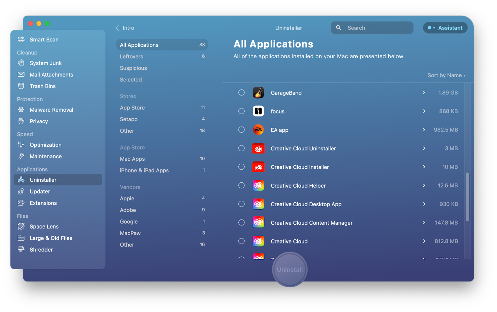
Task: Open System Junk cleanup
Action: click(x=45, y=63)
